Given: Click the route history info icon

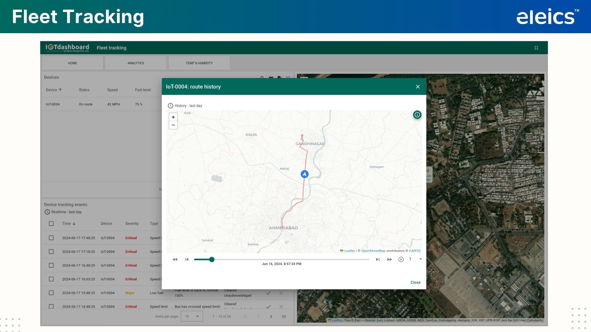Looking at the screenshot, I should tap(417, 115).
